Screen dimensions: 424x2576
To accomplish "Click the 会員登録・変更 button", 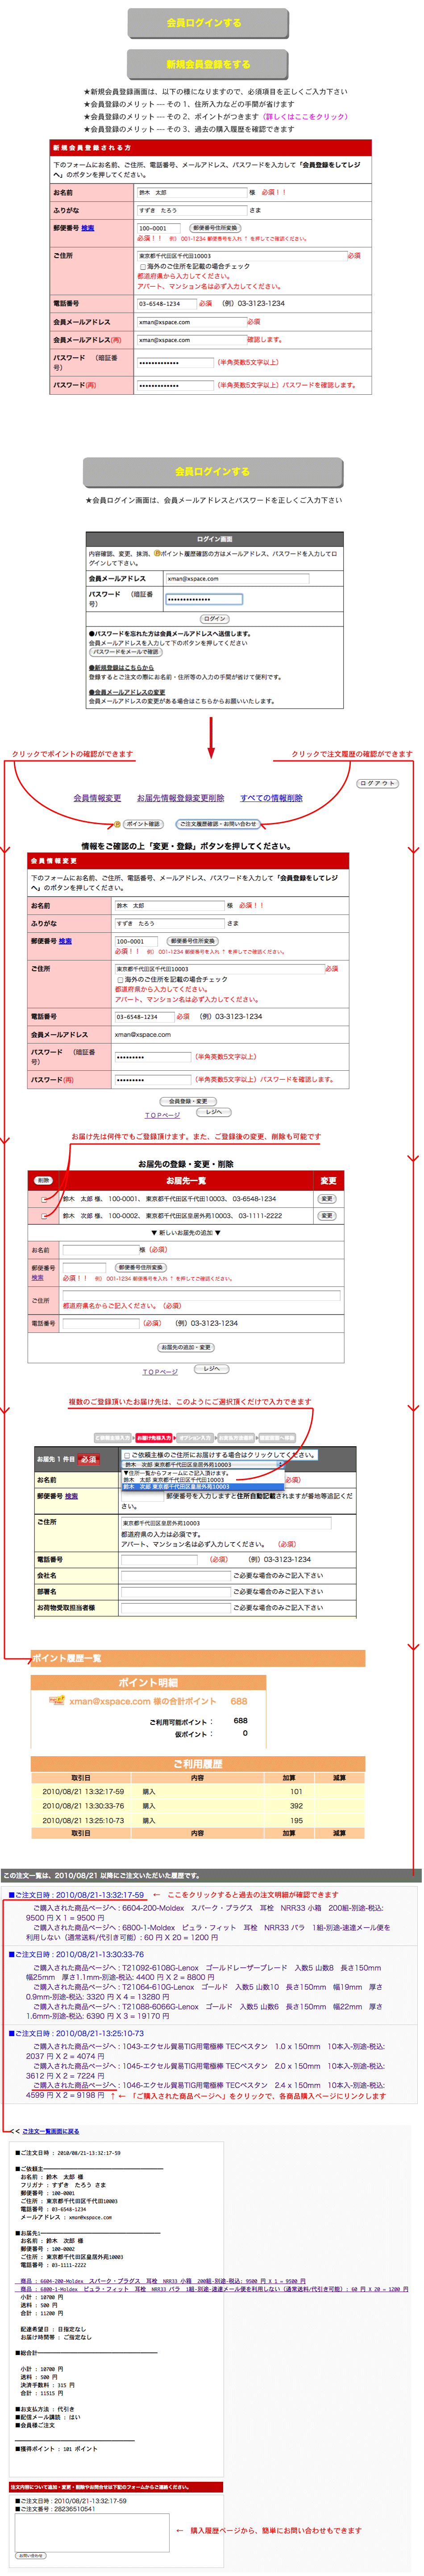I will (x=188, y=1101).
